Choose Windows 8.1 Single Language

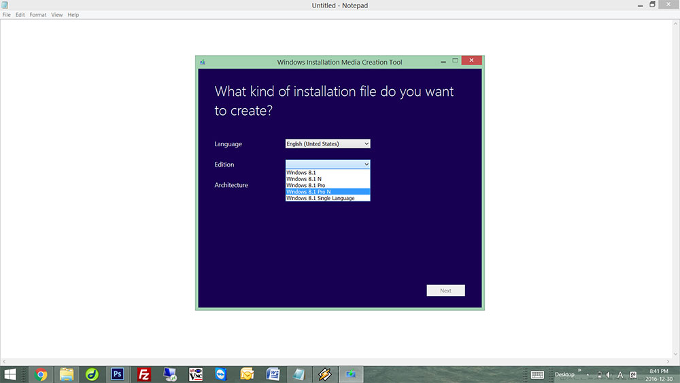click(328, 198)
